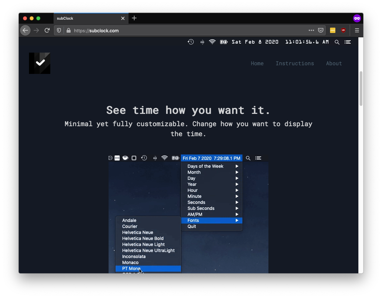
Task: Select the Helvetica Neue font
Action: 148,232
